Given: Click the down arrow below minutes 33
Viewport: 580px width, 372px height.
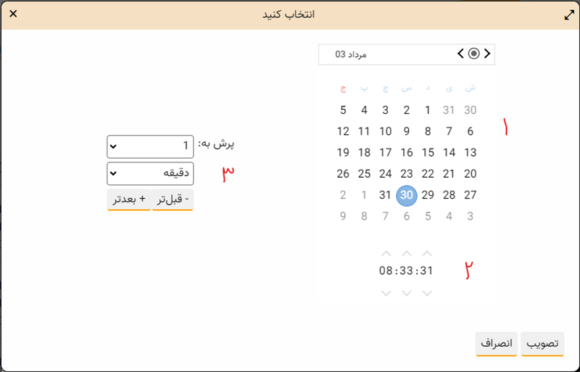Looking at the screenshot, I should click(407, 293).
